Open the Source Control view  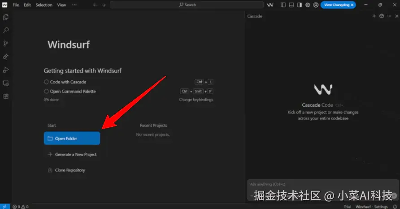point(6,43)
